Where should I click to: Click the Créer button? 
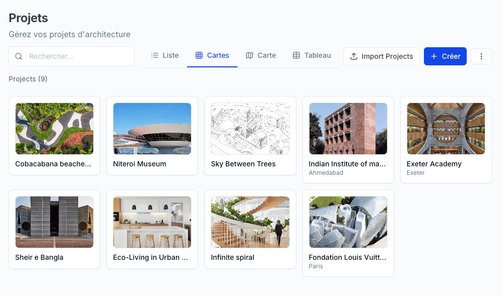coord(445,56)
